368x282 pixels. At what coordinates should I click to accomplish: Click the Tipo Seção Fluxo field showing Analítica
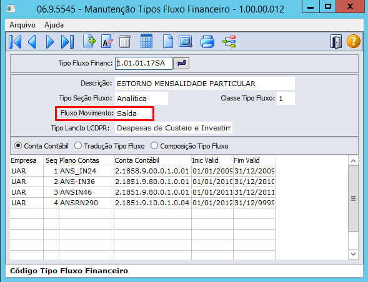point(141,98)
